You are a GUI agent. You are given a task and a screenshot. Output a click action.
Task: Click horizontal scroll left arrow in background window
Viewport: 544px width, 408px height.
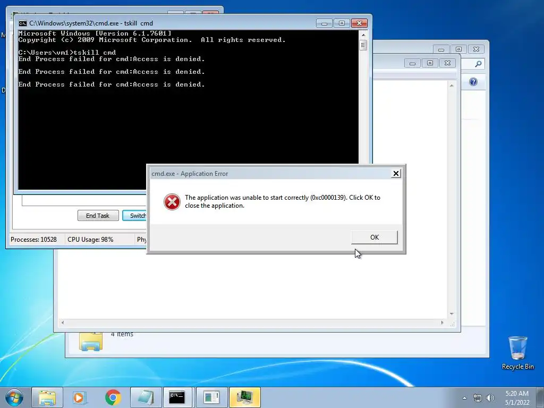[63, 322]
